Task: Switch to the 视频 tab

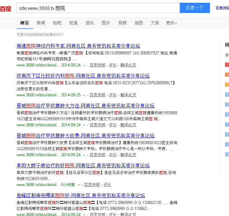Action: (122, 23)
